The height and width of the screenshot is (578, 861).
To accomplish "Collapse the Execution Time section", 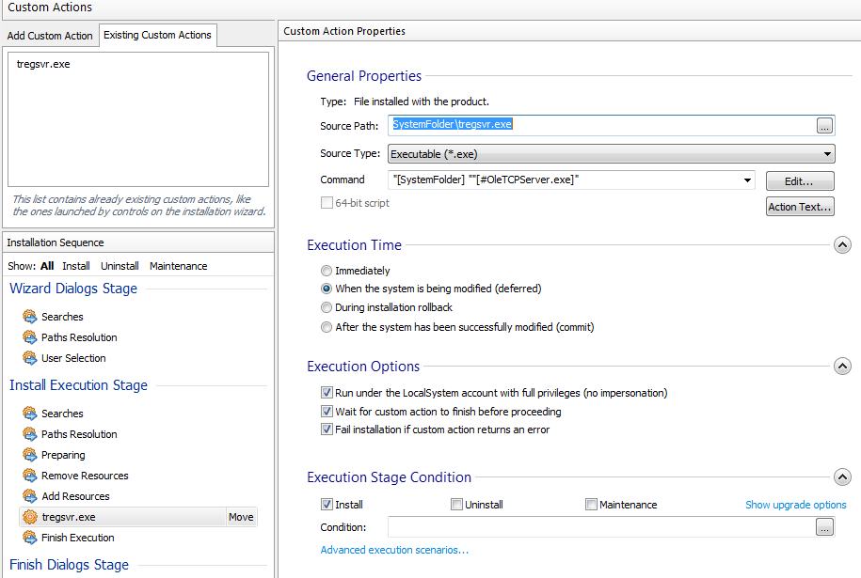I will (x=842, y=245).
